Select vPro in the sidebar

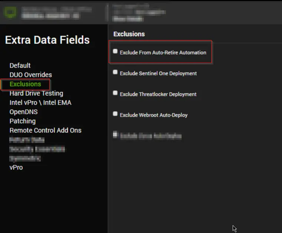coord(16,167)
